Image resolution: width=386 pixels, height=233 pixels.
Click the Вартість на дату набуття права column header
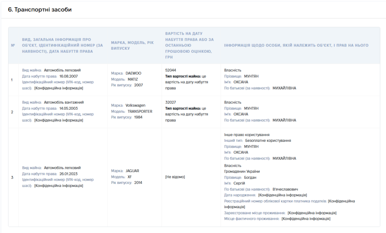coord(189,45)
